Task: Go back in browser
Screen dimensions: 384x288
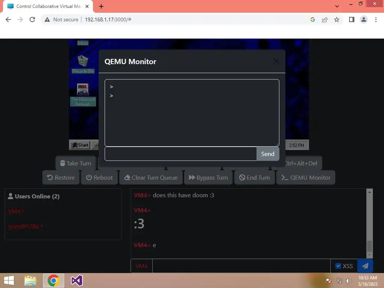Action: click(8, 19)
